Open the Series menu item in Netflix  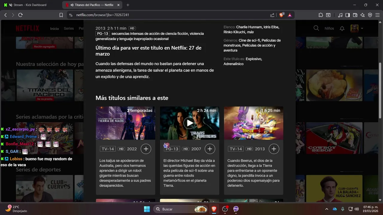click(69, 29)
